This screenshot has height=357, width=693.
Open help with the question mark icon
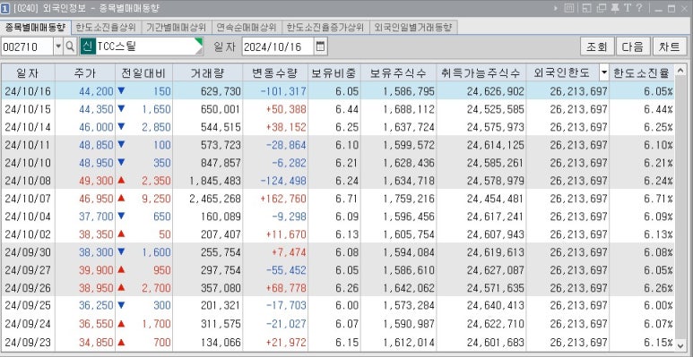(x=639, y=8)
